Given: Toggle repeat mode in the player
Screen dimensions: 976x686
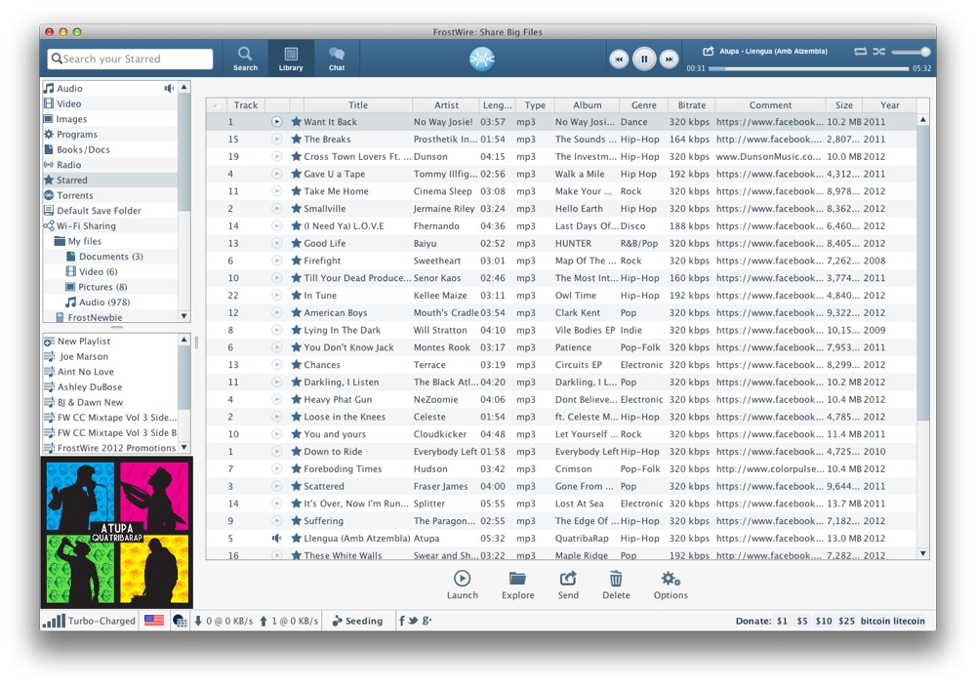Looking at the screenshot, I should click(x=860, y=51).
